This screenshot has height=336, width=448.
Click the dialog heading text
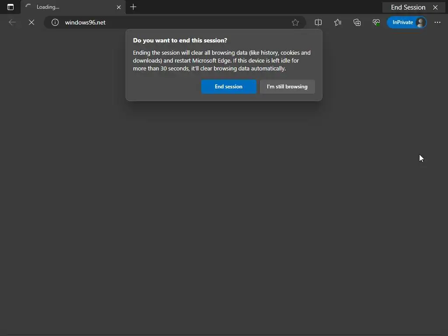point(180,40)
